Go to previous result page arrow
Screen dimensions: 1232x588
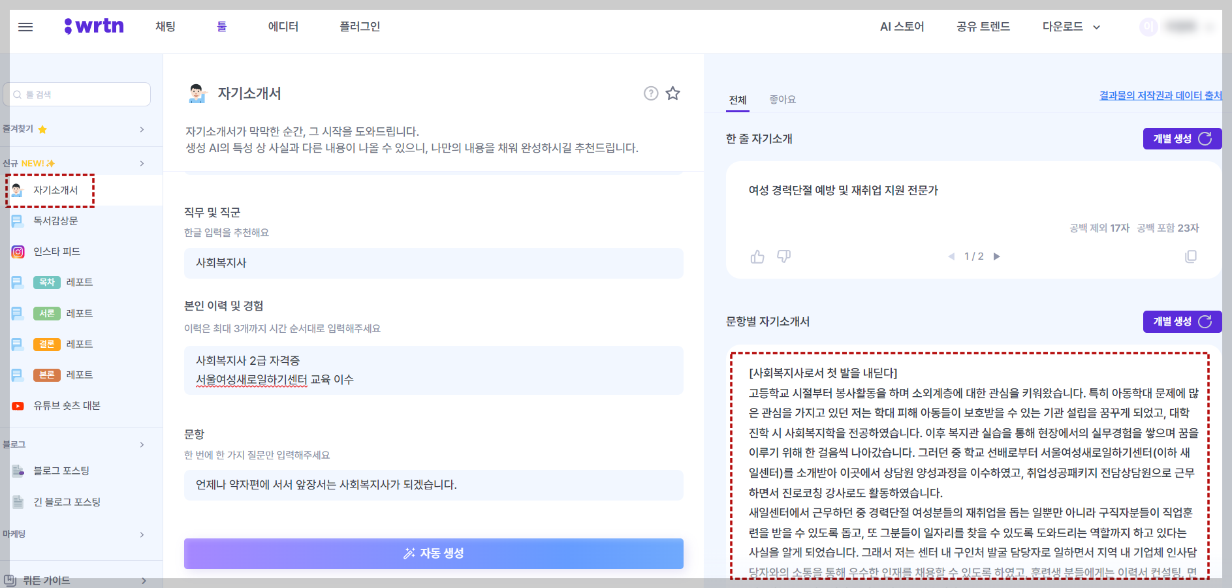tap(951, 256)
